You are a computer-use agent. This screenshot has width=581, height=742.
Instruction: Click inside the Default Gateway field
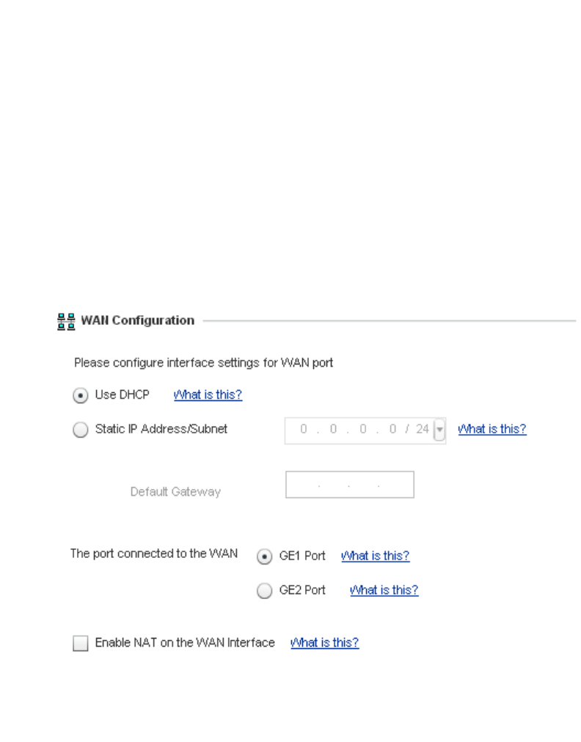pyautogui.click(x=349, y=485)
